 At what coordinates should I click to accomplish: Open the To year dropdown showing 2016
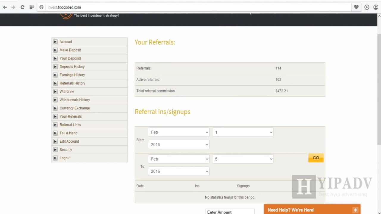(179, 171)
